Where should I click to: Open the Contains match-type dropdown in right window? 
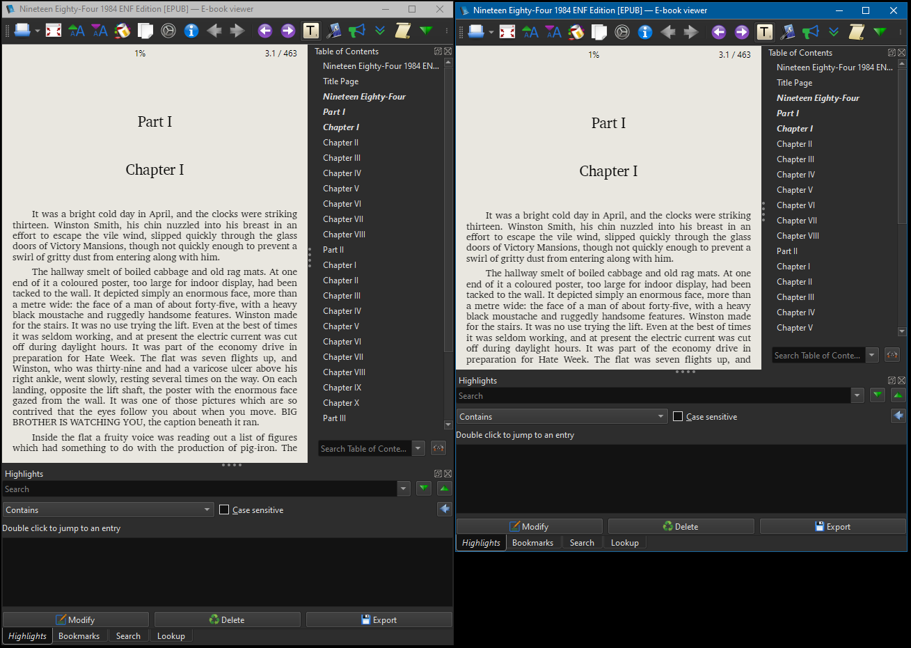(562, 416)
